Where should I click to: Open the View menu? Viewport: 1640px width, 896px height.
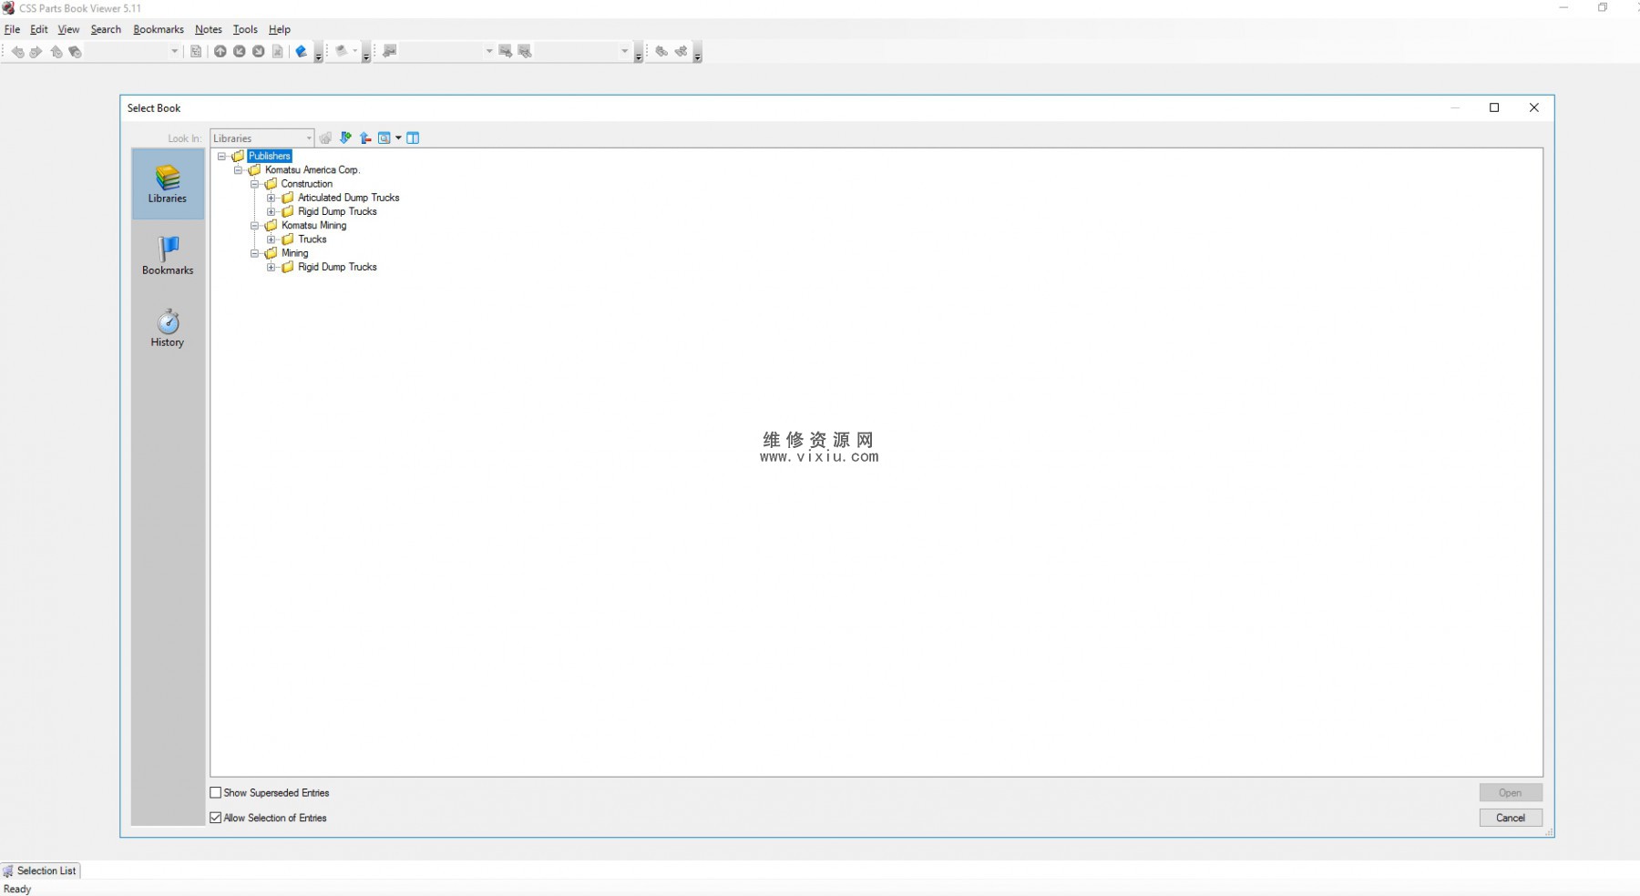[68, 29]
